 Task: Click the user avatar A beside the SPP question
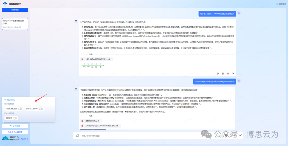point(239,81)
